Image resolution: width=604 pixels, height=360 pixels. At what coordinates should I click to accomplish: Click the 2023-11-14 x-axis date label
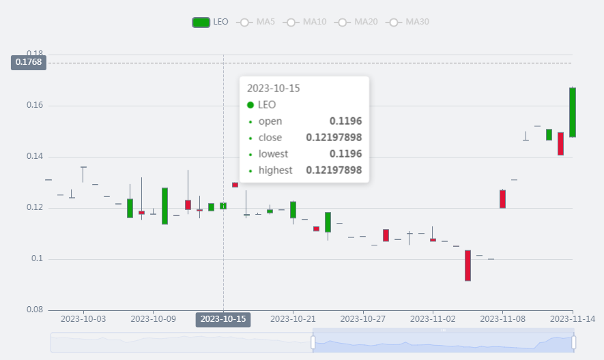[x=573, y=319]
